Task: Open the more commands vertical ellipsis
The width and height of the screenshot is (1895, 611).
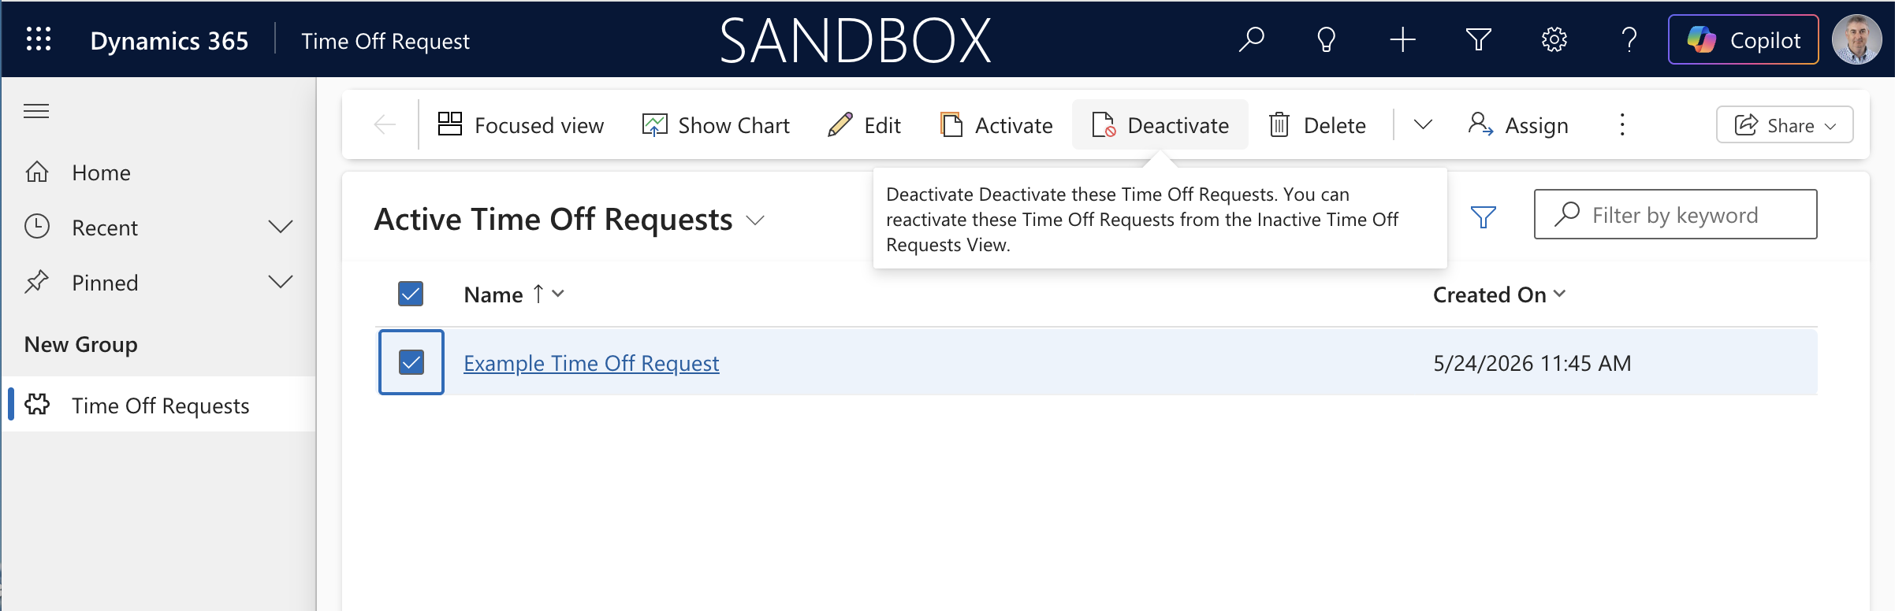Action: (1621, 124)
